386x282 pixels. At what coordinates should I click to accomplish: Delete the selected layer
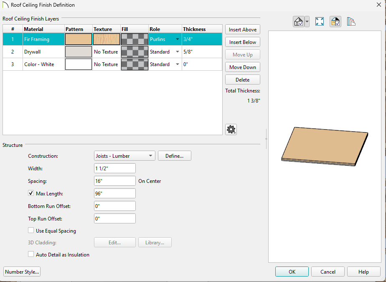point(242,80)
